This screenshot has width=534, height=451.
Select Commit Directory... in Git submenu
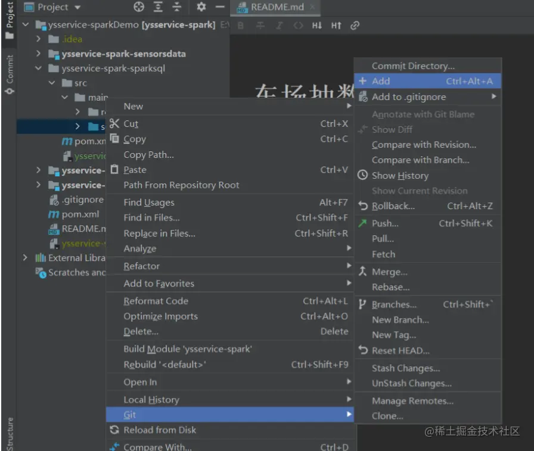[428, 66]
